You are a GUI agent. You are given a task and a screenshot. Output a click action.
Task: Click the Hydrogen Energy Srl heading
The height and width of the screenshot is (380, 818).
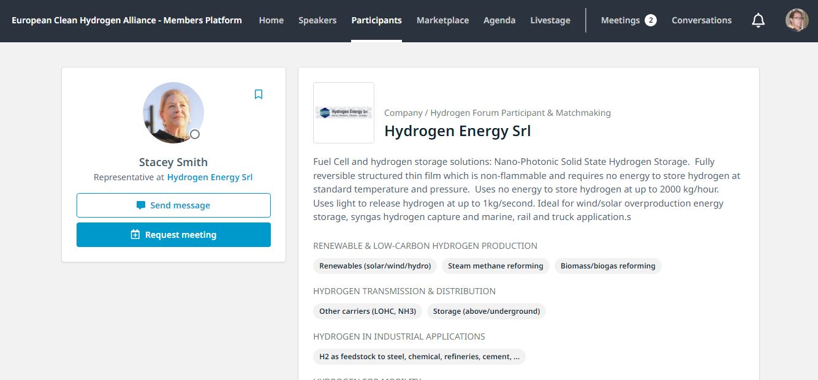(x=457, y=131)
